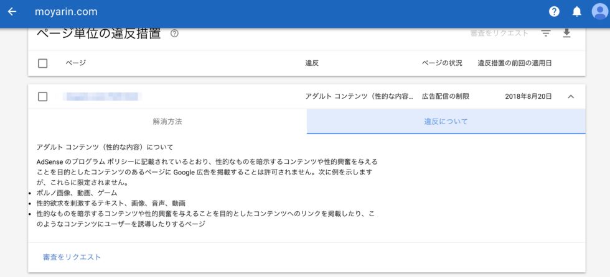This screenshot has height=277, width=610.
Task: Check the checkbox for the violation row
Action: (42, 96)
